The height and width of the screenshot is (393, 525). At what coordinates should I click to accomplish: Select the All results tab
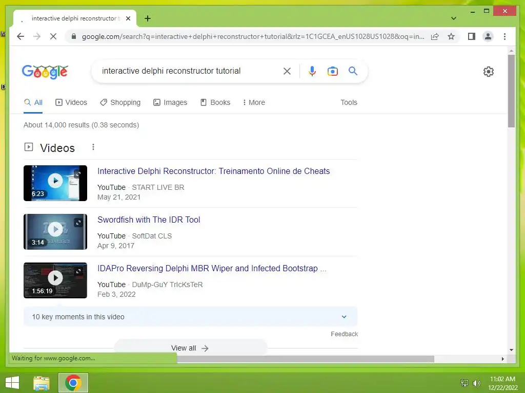33,102
